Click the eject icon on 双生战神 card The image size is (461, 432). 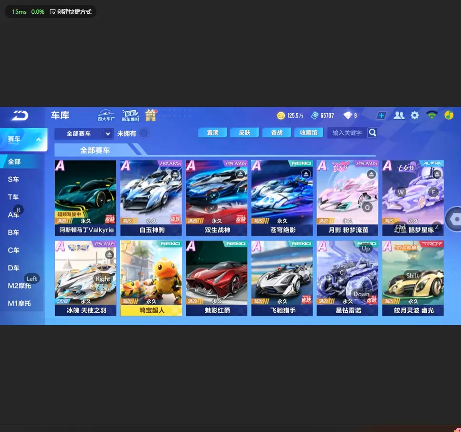pos(240,174)
